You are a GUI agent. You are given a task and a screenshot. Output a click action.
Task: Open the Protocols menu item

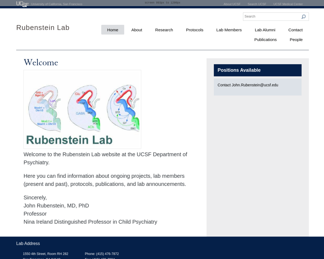(x=195, y=30)
